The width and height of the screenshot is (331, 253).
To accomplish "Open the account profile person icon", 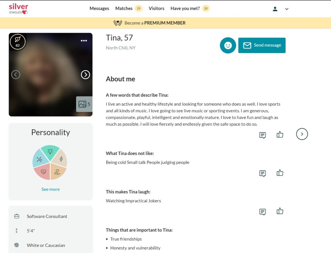I will (275, 9).
